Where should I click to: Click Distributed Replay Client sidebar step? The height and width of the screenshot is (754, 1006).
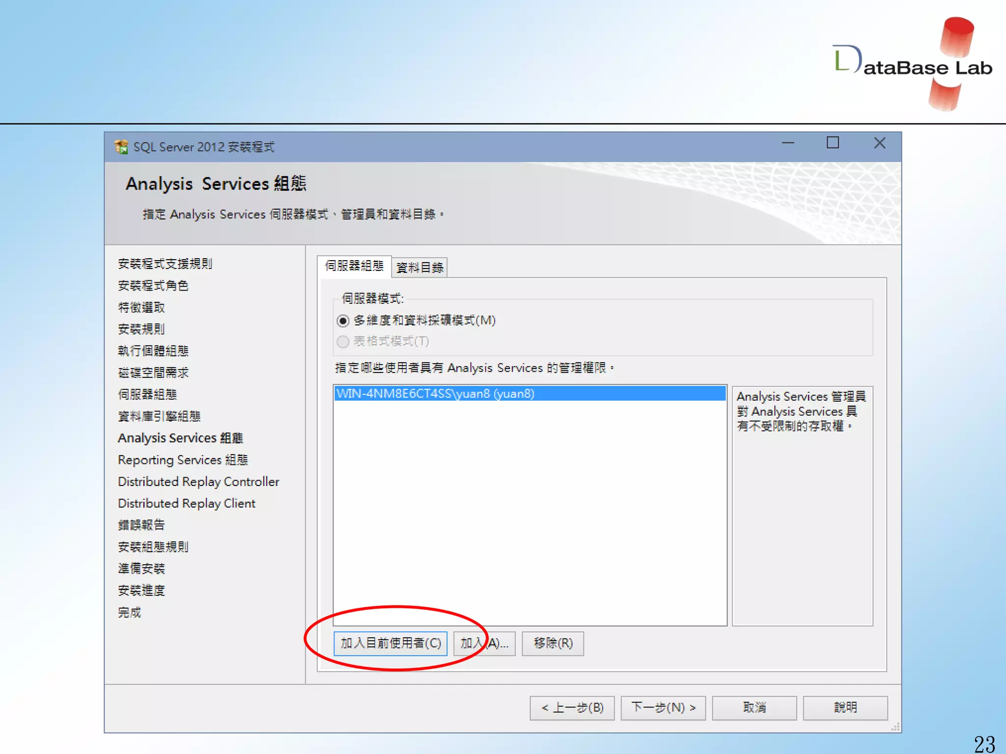[x=187, y=504]
